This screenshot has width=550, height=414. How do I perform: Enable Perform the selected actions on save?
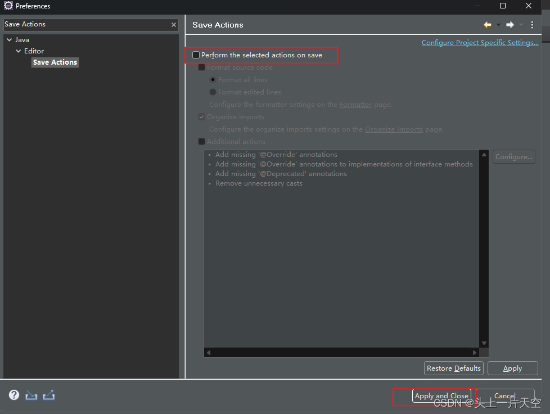tap(196, 55)
